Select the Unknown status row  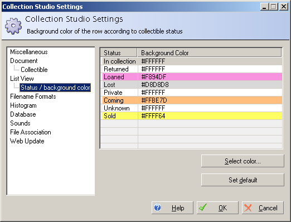pos(191,108)
